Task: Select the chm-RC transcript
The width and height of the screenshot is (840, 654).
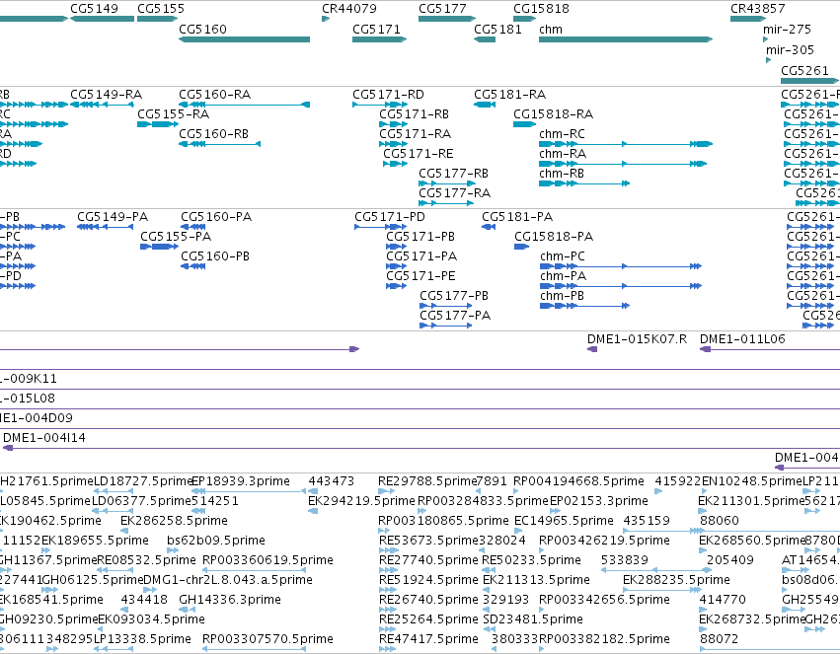Action: (626, 144)
